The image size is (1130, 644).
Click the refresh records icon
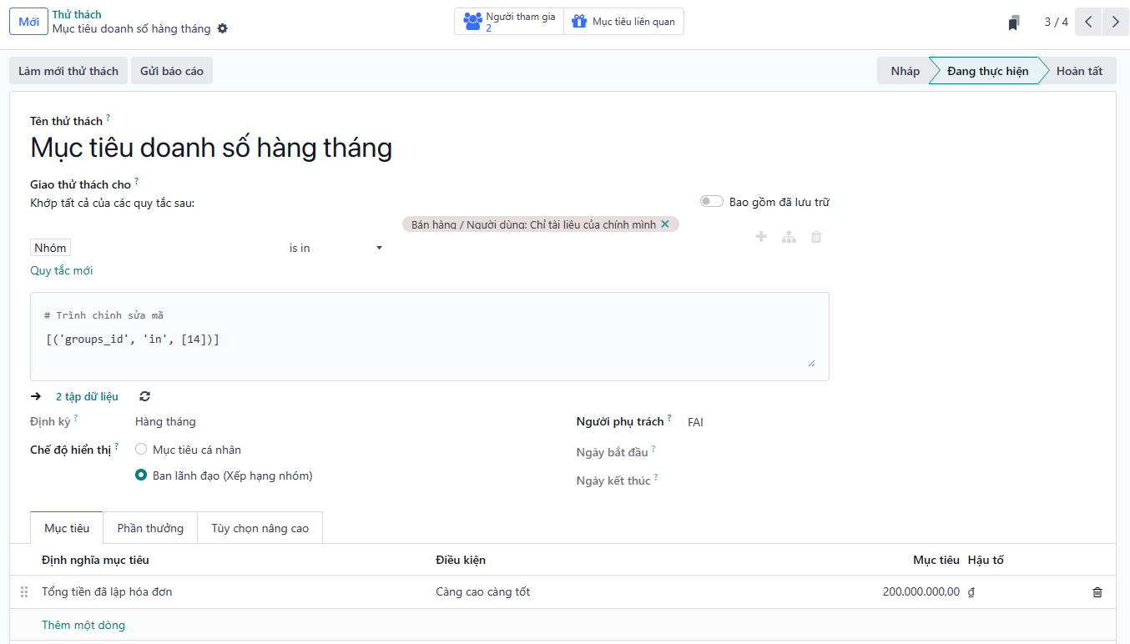145,397
